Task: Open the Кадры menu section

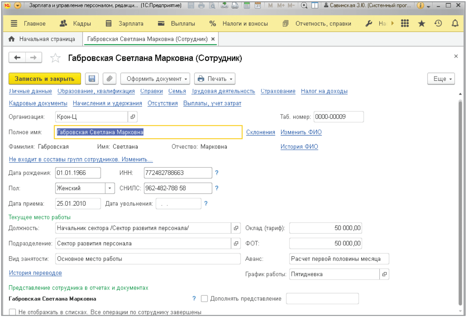Action: click(x=75, y=24)
